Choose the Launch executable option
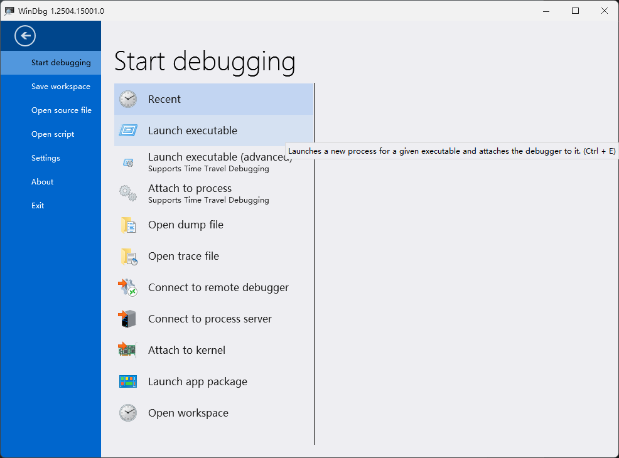The height and width of the screenshot is (458, 619). [x=213, y=130]
